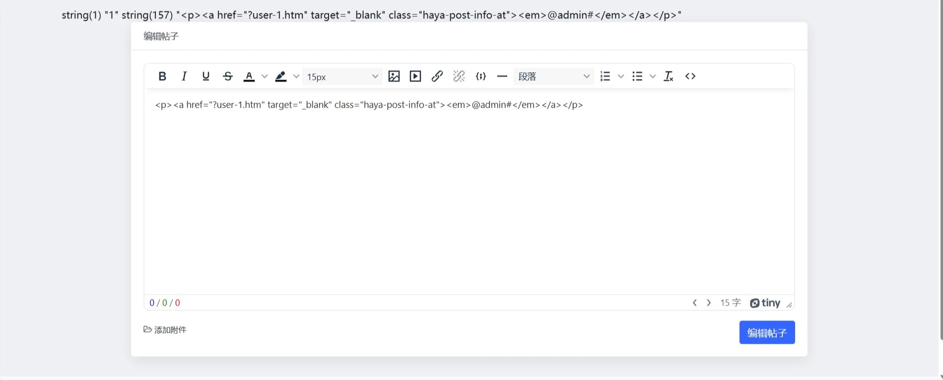The height and width of the screenshot is (380, 943).
Task: Toggle italic formatting
Action: [x=184, y=76]
